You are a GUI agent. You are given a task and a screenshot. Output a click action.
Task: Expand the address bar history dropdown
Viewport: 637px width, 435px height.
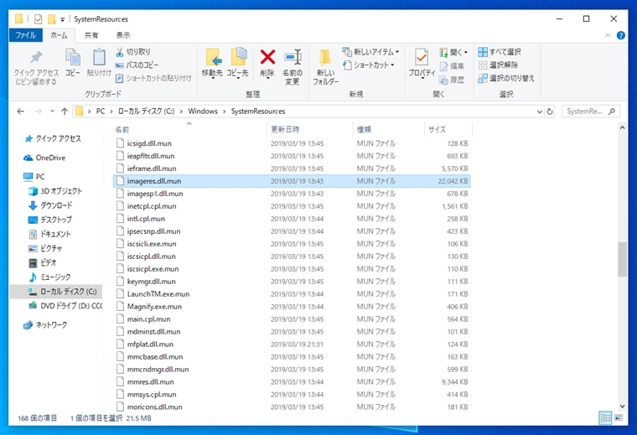[540, 111]
